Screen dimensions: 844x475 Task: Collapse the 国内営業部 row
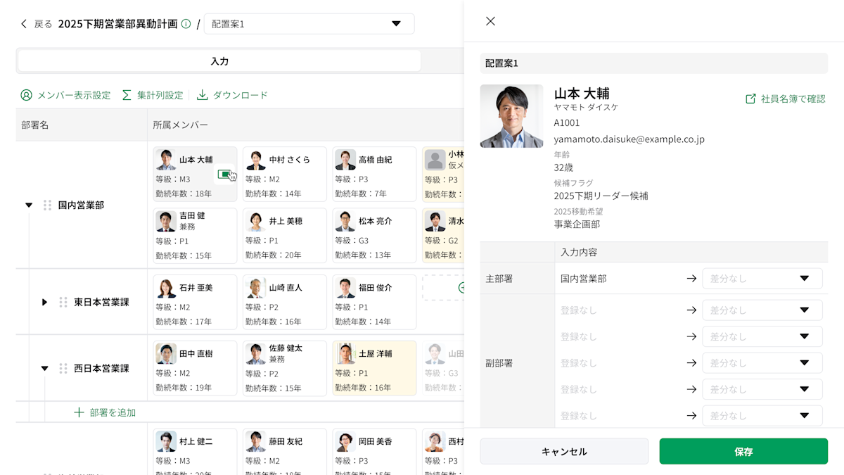[x=29, y=205]
